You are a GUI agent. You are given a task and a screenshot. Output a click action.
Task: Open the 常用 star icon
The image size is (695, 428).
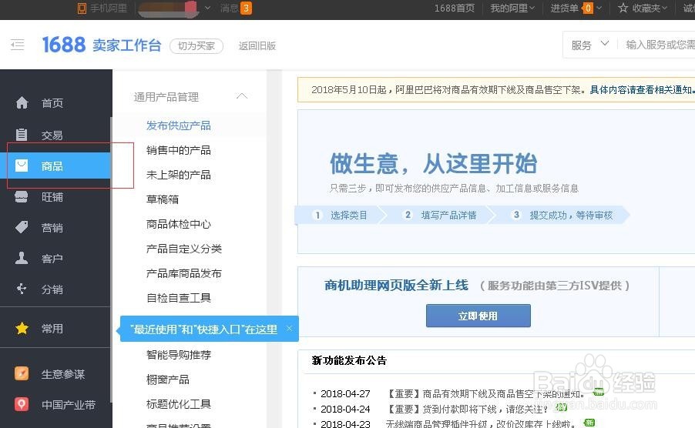22,329
